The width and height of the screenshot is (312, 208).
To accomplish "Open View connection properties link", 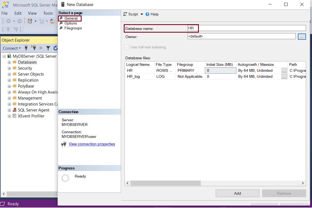I will coord(92,144).
